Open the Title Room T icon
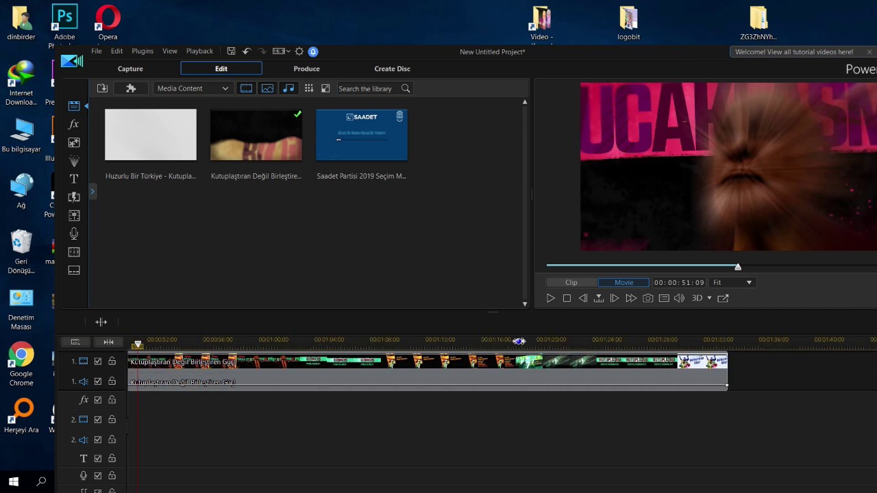This screenshot has width=877, height=493. click(x=74, y=179)
